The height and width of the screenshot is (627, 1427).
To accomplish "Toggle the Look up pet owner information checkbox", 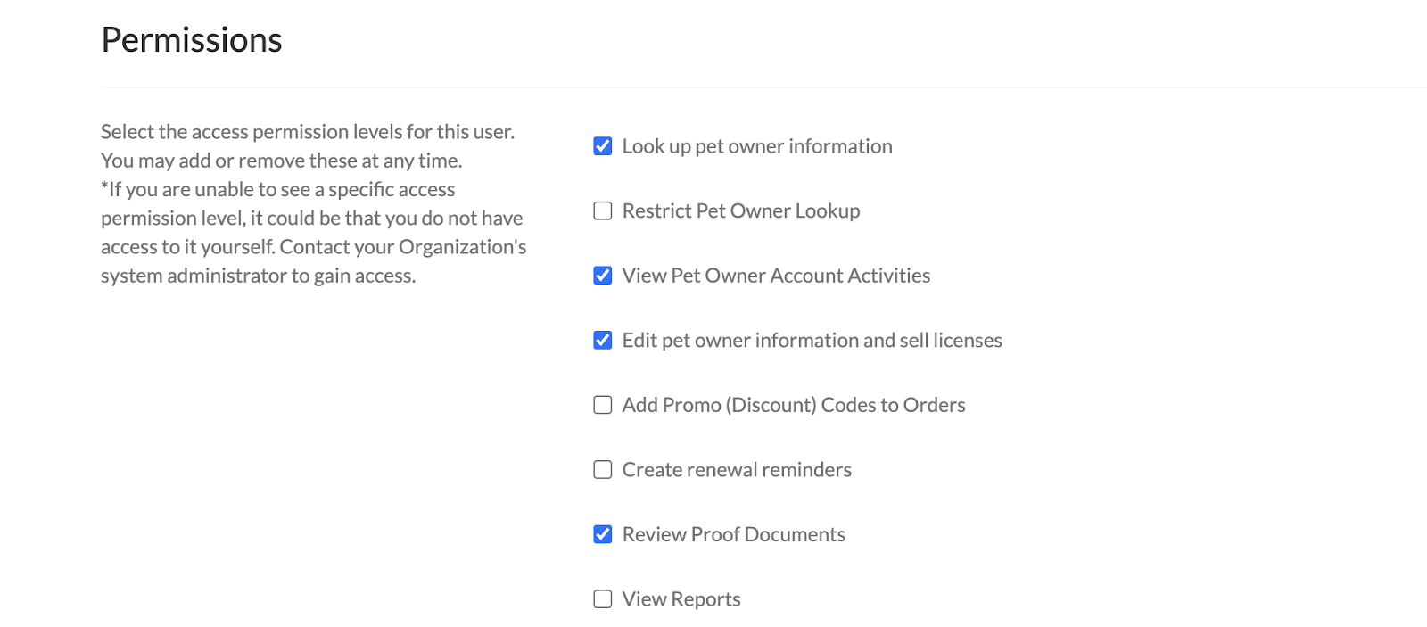I will (x=602, y=144).
